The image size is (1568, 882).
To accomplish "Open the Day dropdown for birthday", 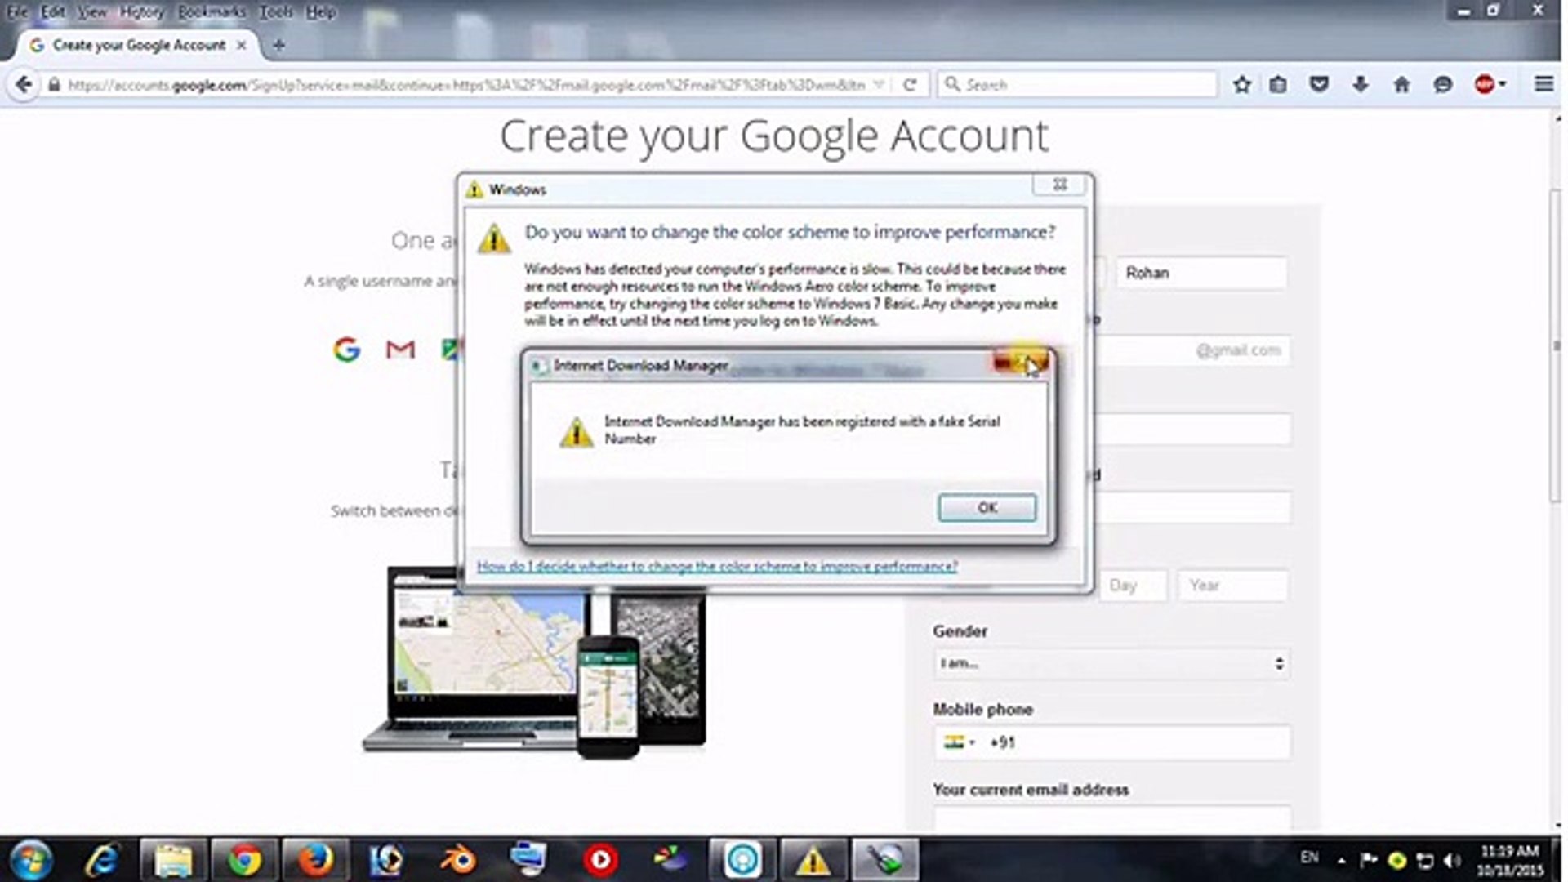I will [x=1132, y=585].
